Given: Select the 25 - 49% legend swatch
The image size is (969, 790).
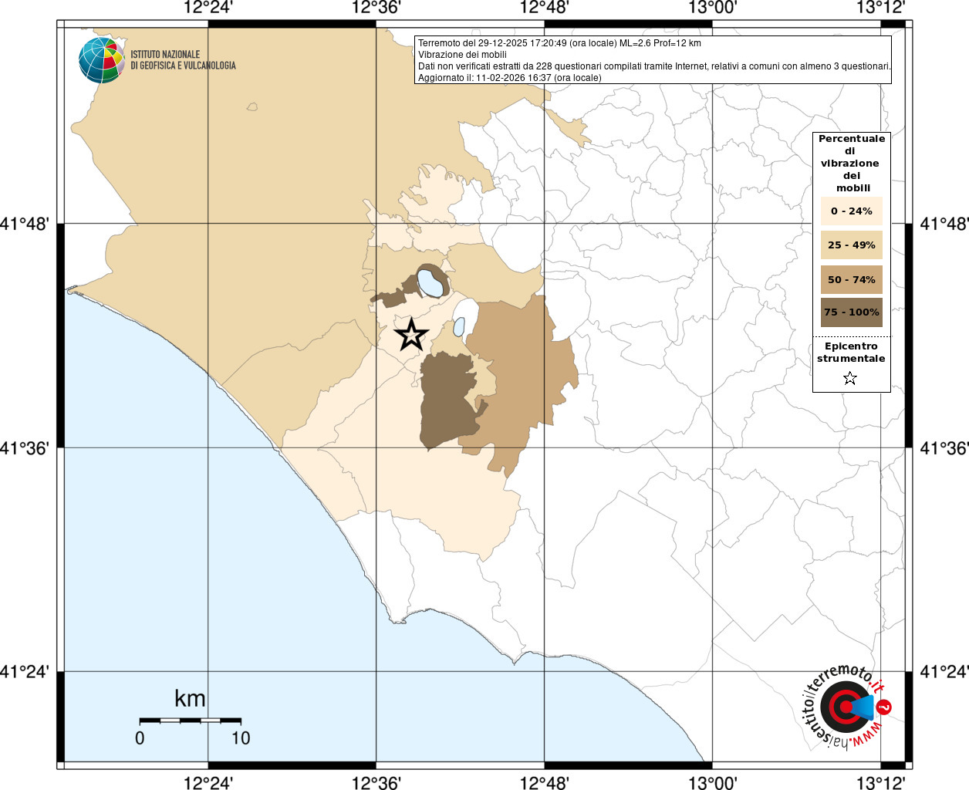Looking at the screenshot, I should coord(852,245).
